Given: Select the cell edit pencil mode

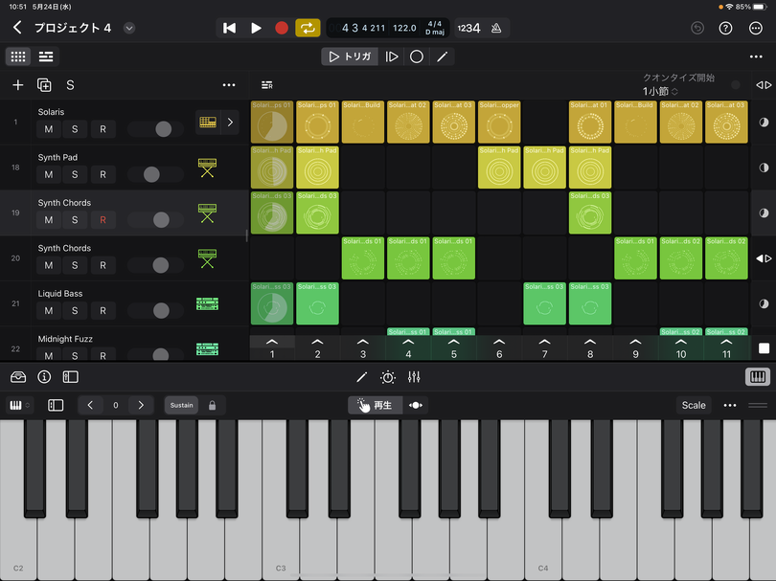Looking at the screenshot, I should point(442,56).
